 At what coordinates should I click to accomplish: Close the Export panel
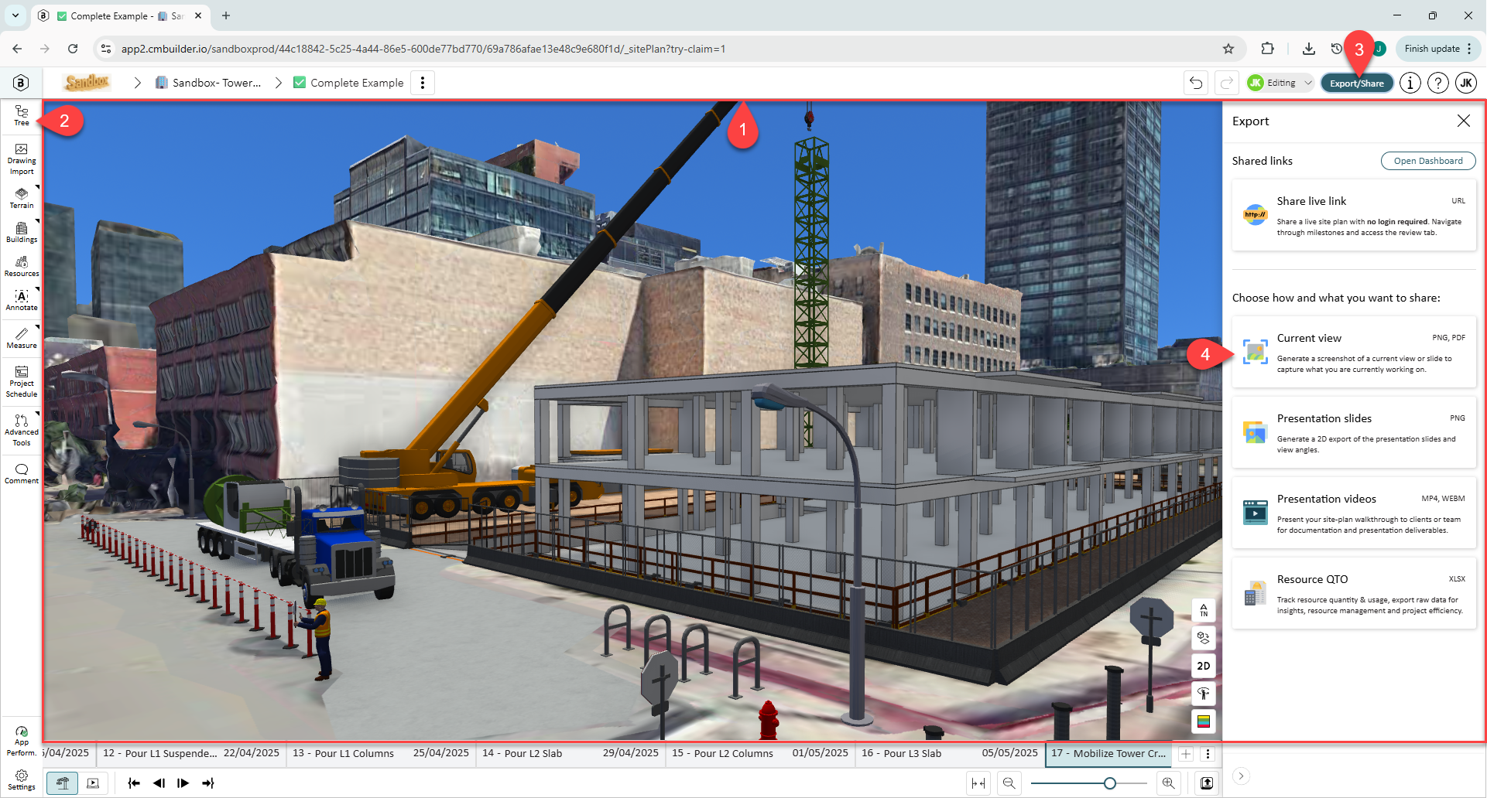1463,121
